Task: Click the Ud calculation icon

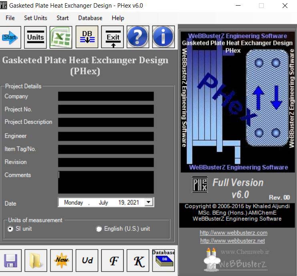Action: pyautogui.click(x=87, y=261)
